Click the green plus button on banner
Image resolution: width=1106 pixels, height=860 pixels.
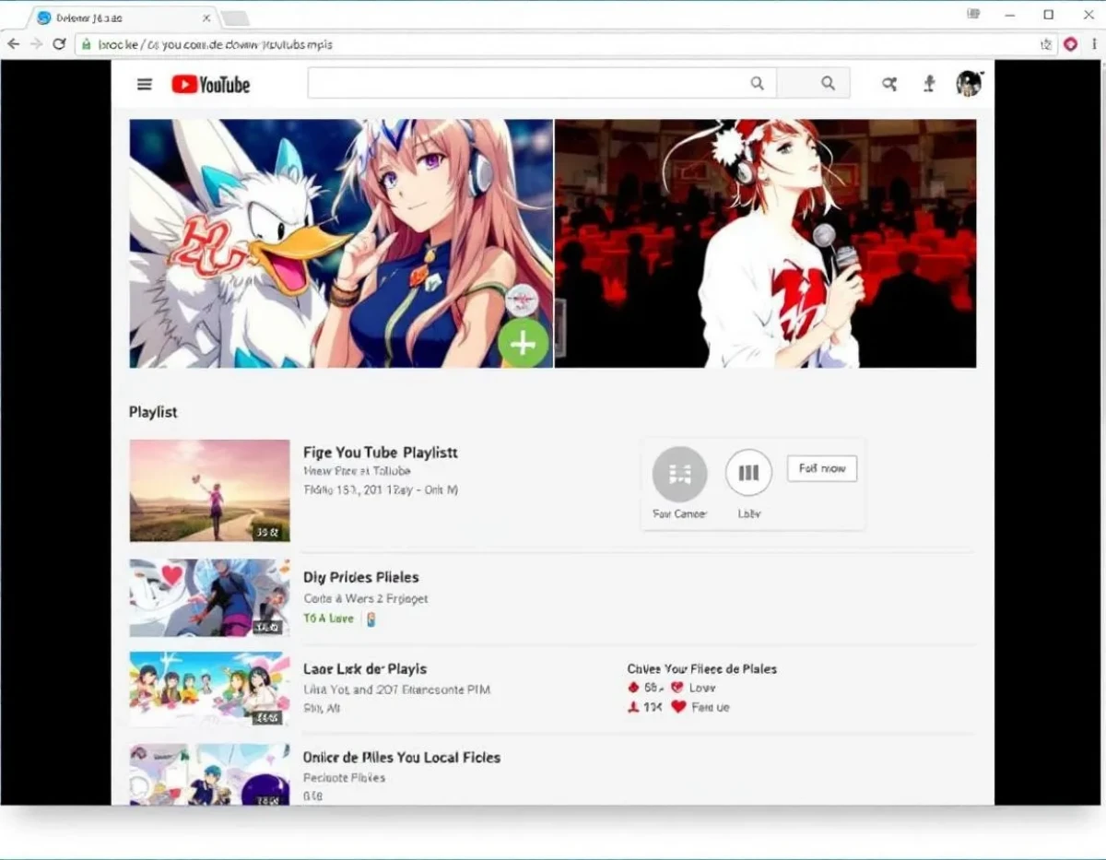point(524,344)
